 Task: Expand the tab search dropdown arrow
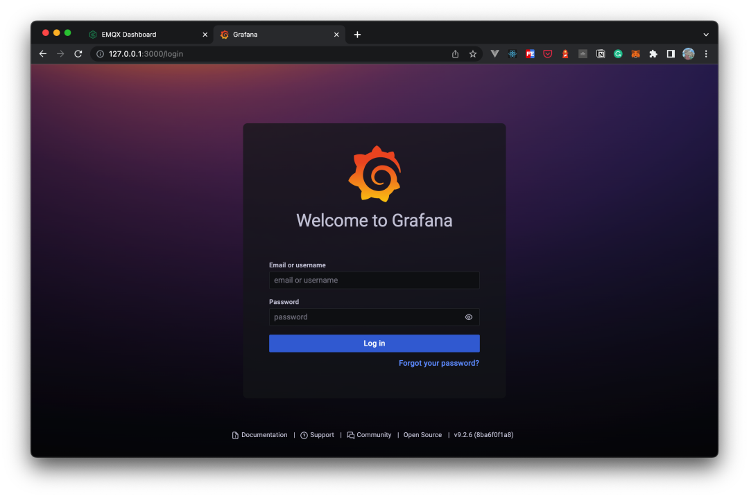(705, 35)
